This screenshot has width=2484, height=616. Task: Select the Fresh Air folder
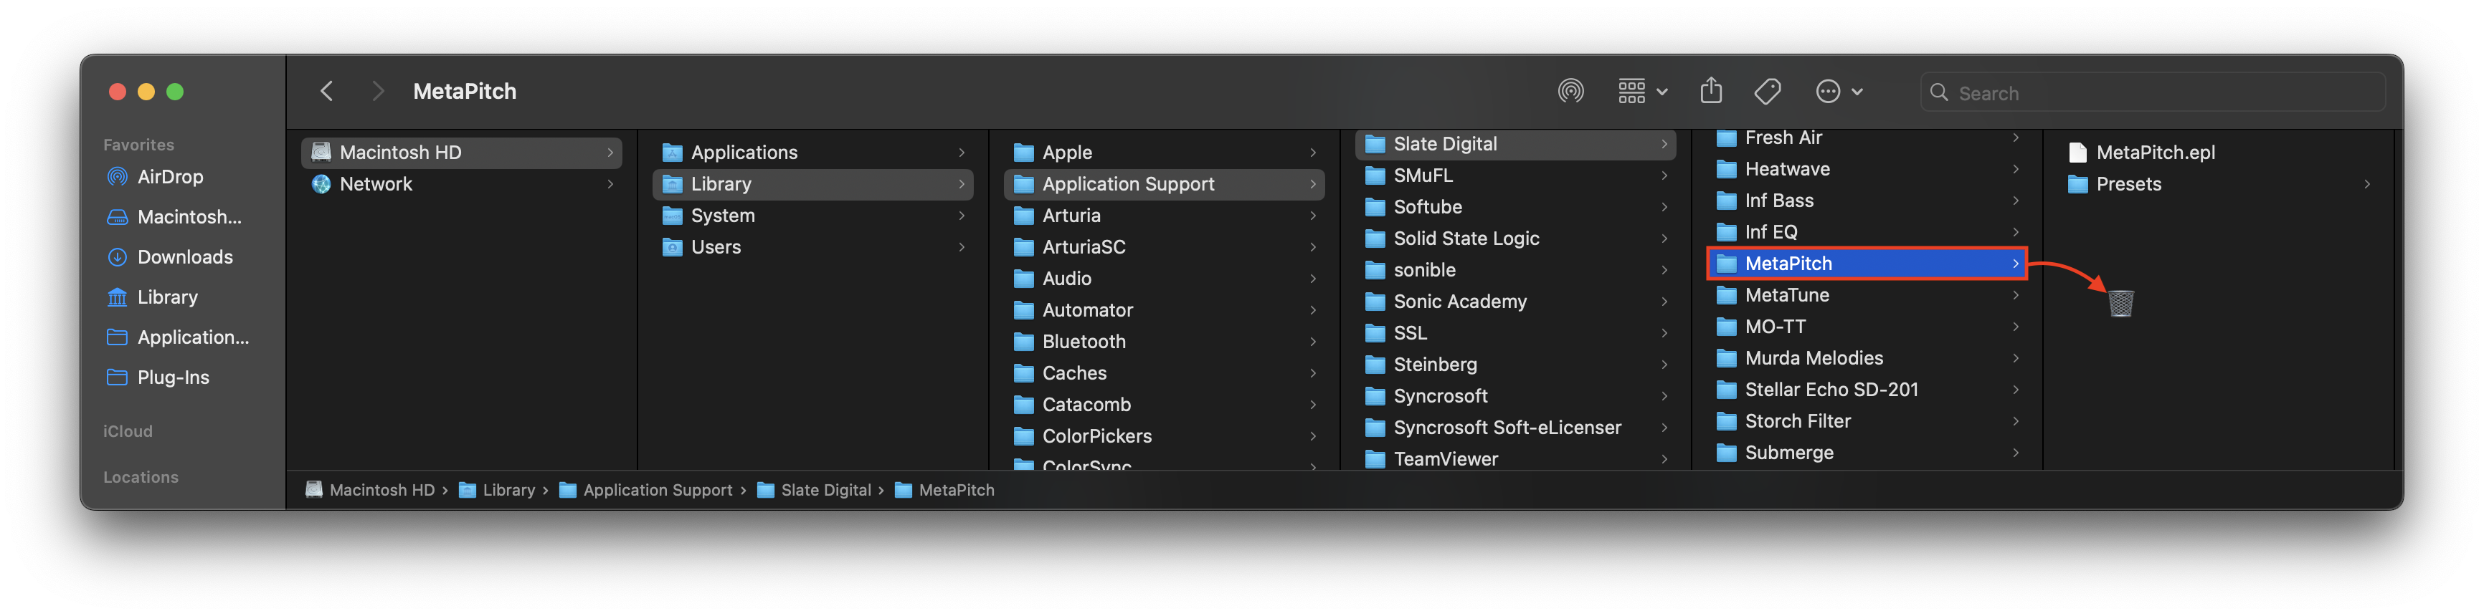tap(1865, 139)
